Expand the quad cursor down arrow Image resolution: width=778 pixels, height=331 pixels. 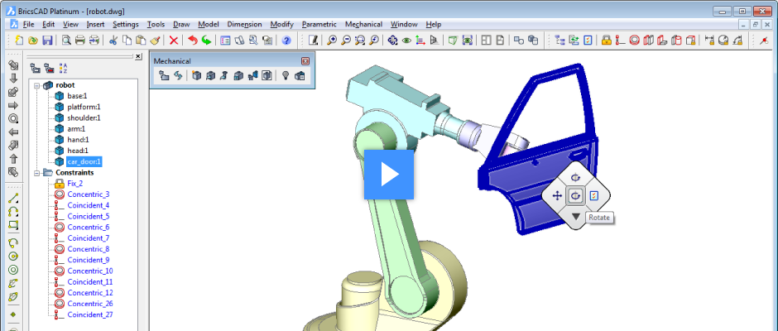coord(575,216)
